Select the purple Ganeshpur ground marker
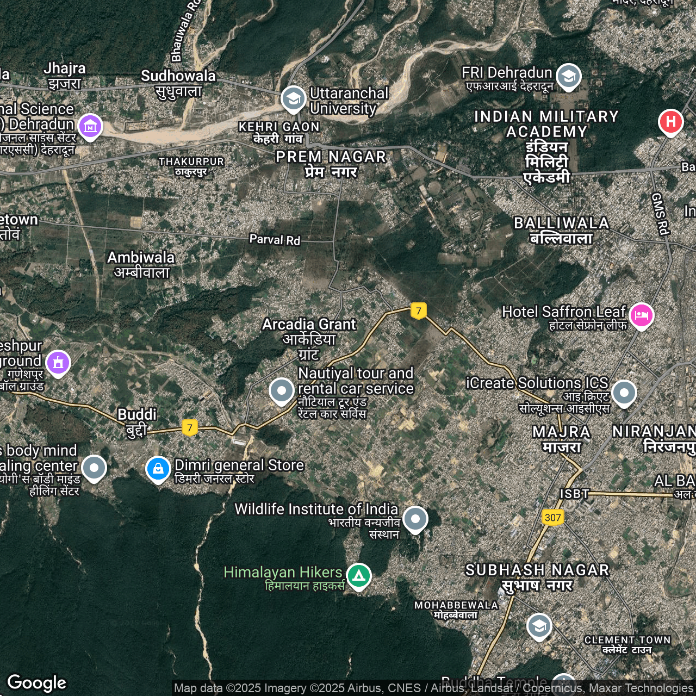Viewport: 696px width, 696px height. tap(58, 362)
